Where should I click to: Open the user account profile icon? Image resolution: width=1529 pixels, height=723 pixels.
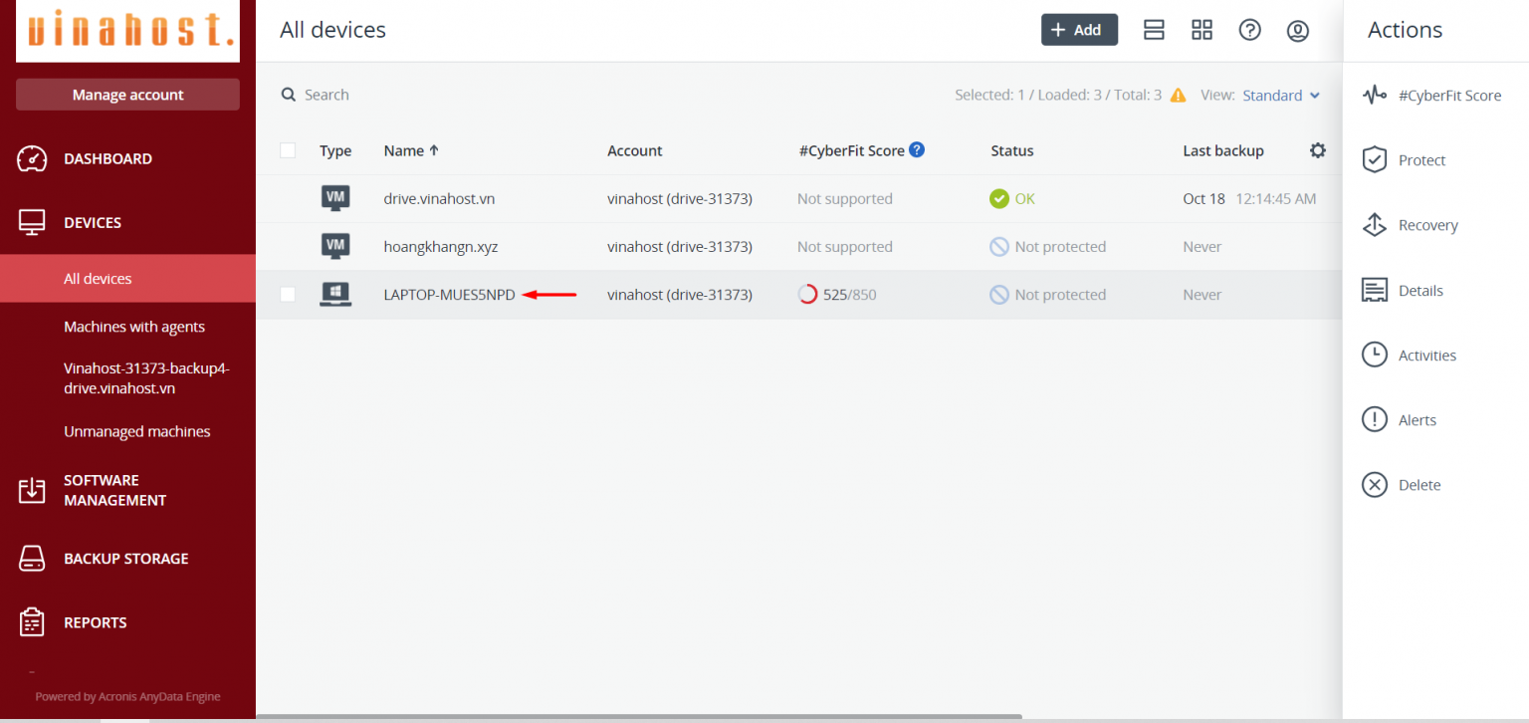[x=1297, y=30]
